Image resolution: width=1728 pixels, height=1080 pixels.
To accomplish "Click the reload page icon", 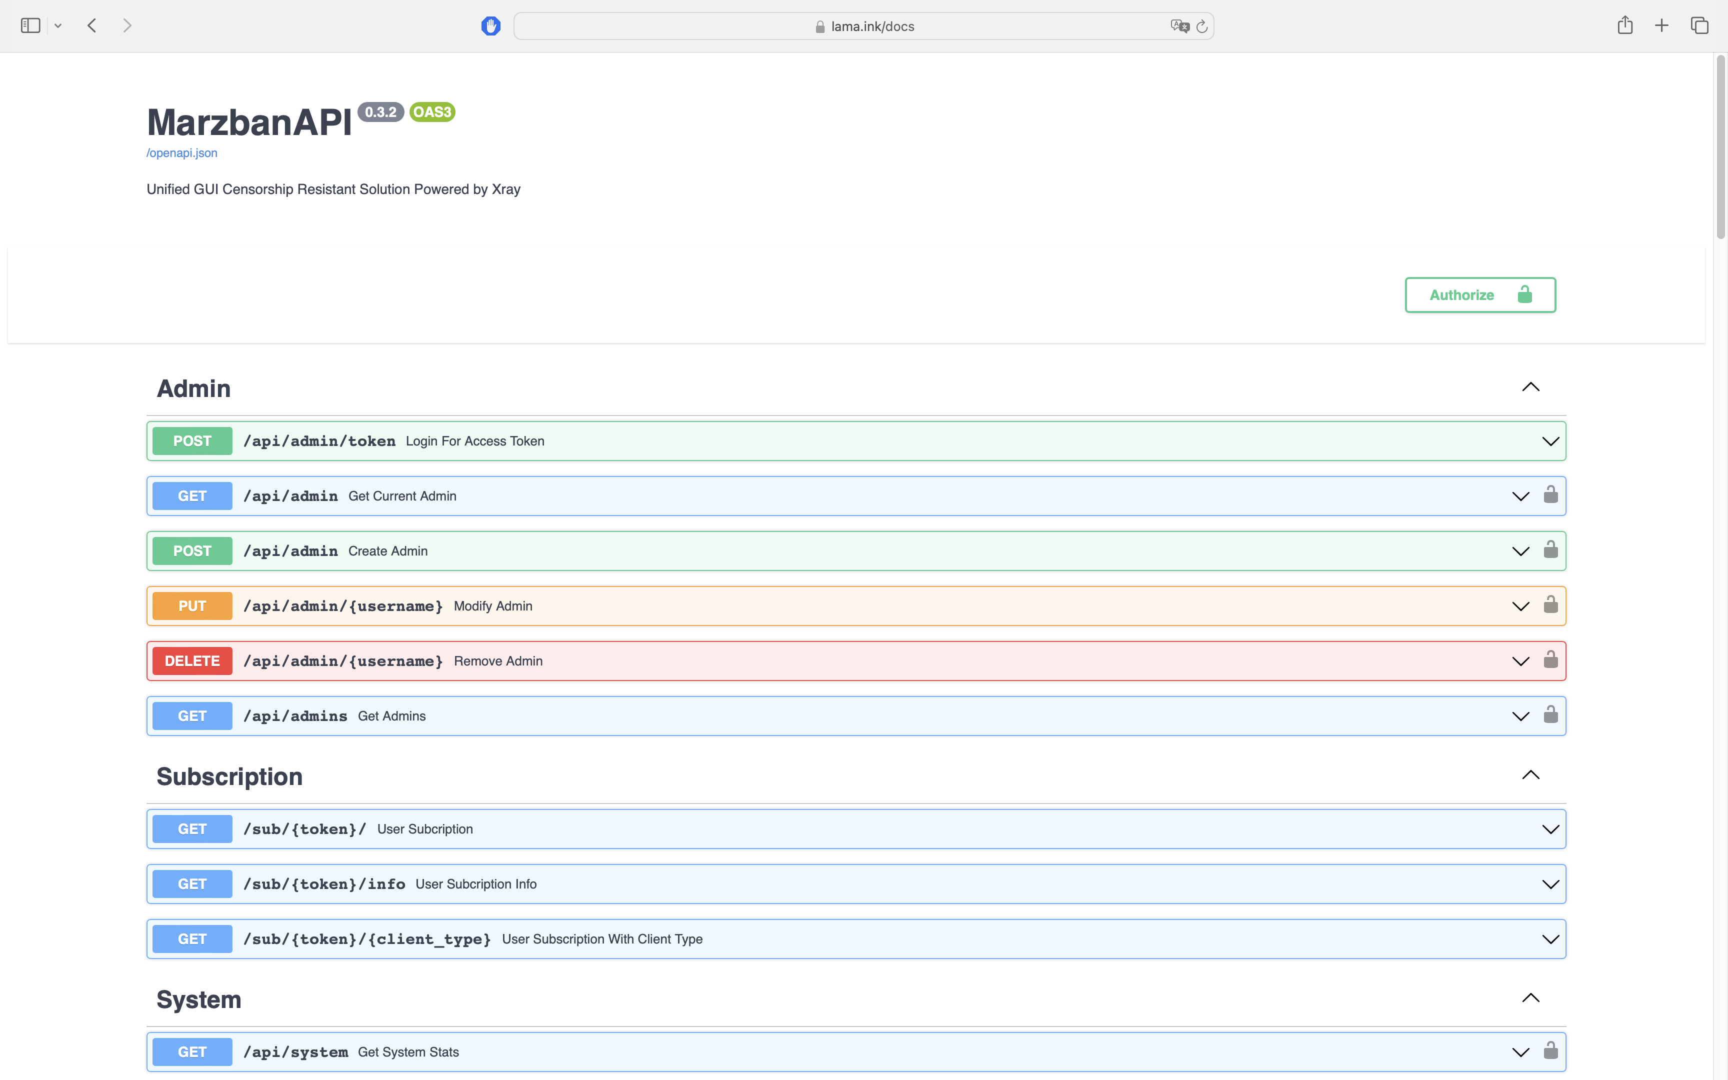I will [x=1202, y=26].
